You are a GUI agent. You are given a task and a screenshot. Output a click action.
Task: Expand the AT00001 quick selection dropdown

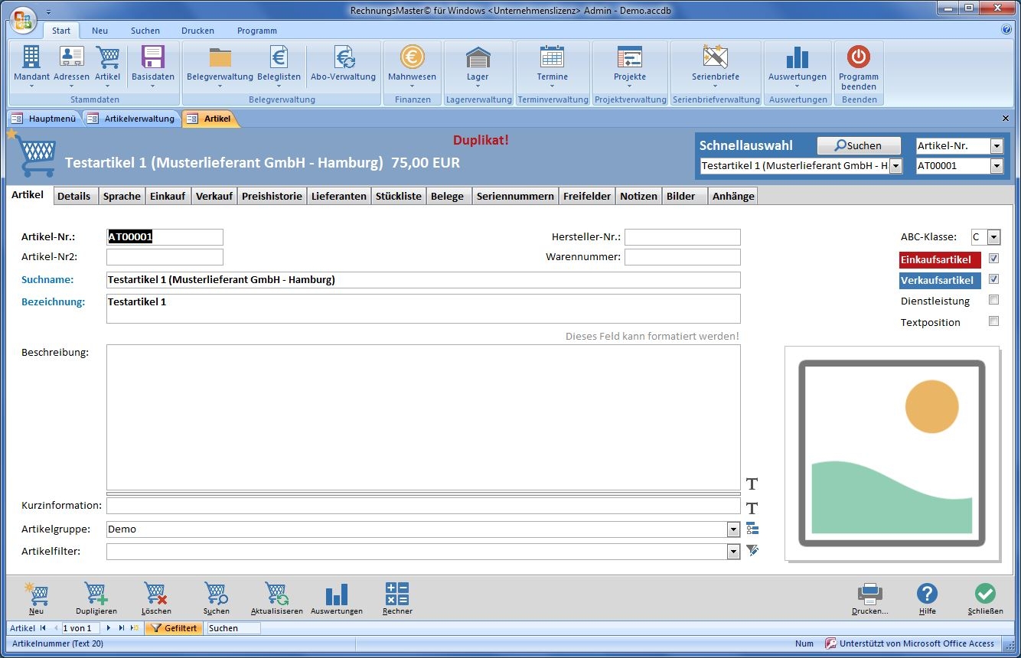coord(997,166)
